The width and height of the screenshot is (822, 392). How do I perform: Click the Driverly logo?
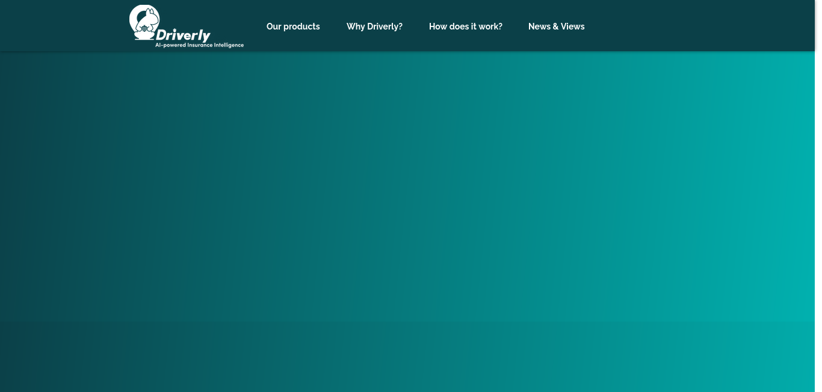[187, 26]
